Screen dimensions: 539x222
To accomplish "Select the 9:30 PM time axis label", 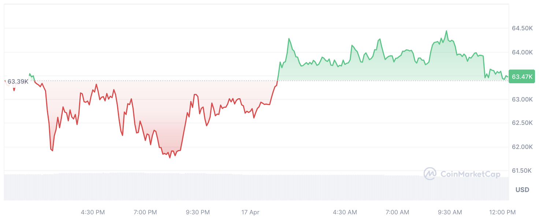I will (x=198, y=212).
